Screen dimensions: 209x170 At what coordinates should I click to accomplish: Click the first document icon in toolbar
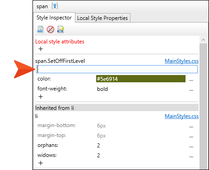40,29
